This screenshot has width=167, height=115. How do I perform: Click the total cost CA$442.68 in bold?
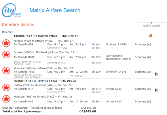pos(88,111)
